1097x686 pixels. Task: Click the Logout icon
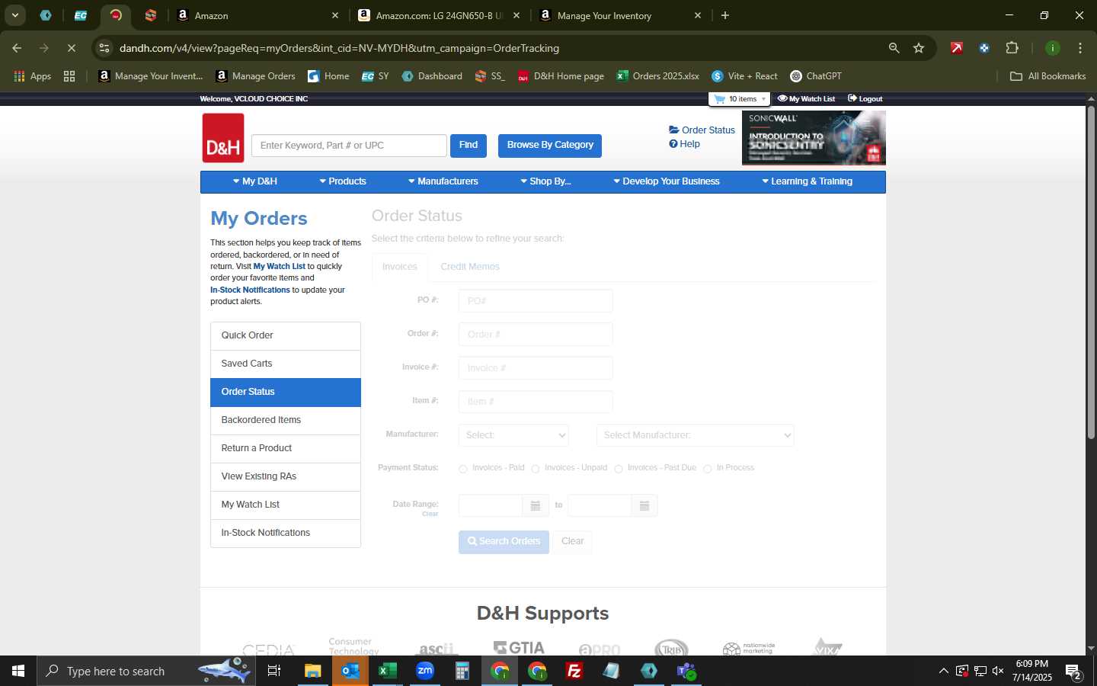[x=852, y=99]
